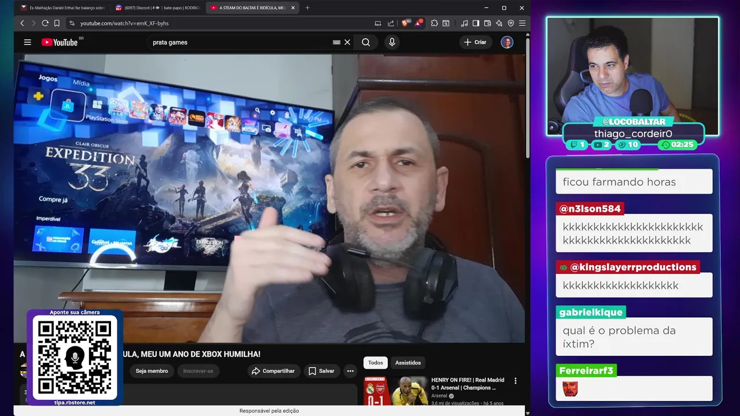Click the browser forward arrow
This screenshot has width=740, height=416.
pos(34,23)
